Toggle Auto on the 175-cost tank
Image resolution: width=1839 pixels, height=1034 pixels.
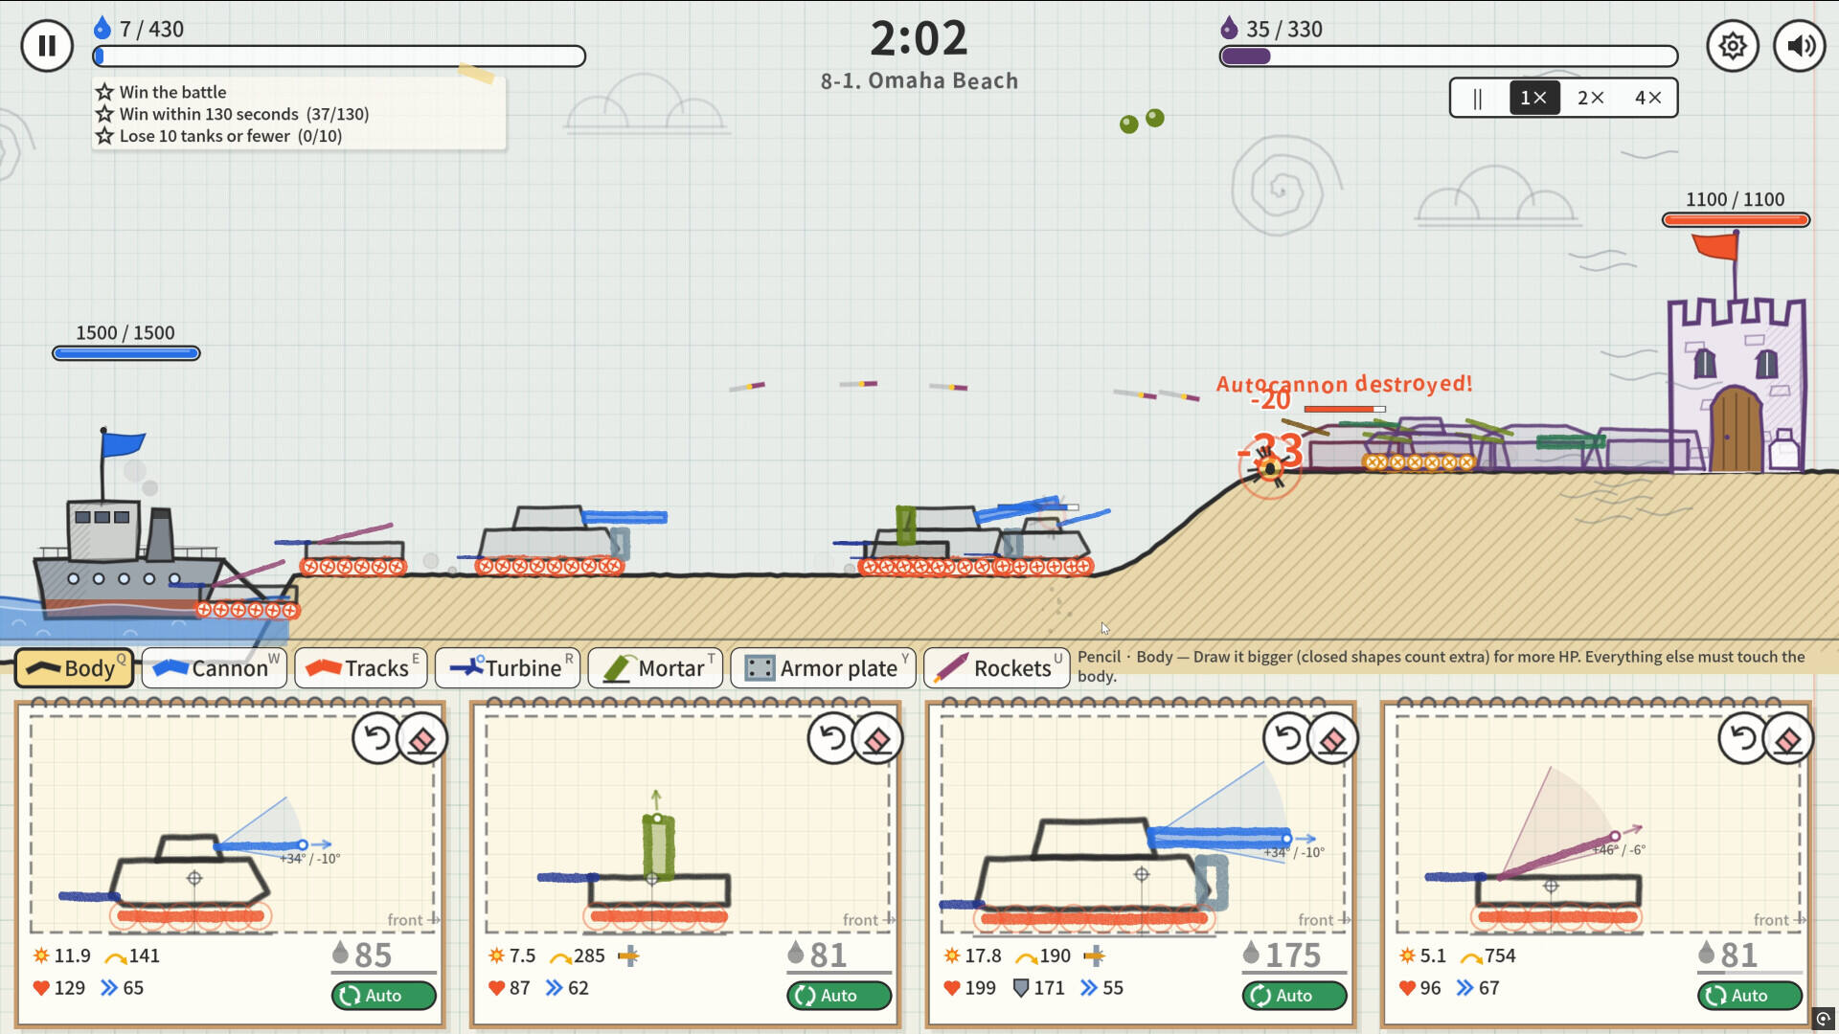pos(1294,996)
